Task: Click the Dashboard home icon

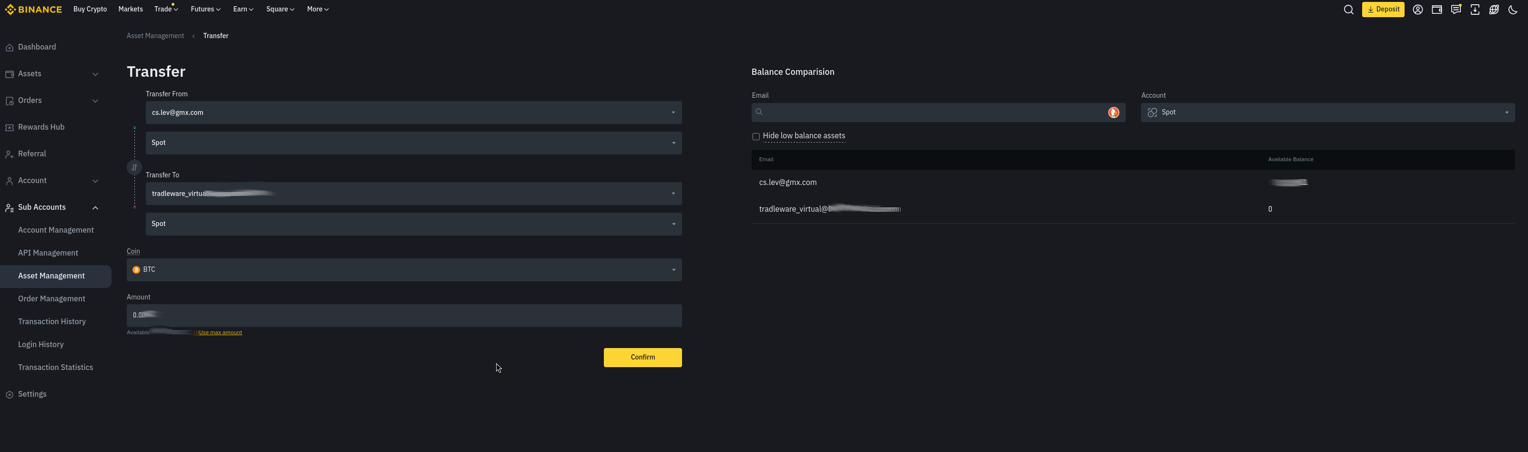Action: click(x=10, y=48)
